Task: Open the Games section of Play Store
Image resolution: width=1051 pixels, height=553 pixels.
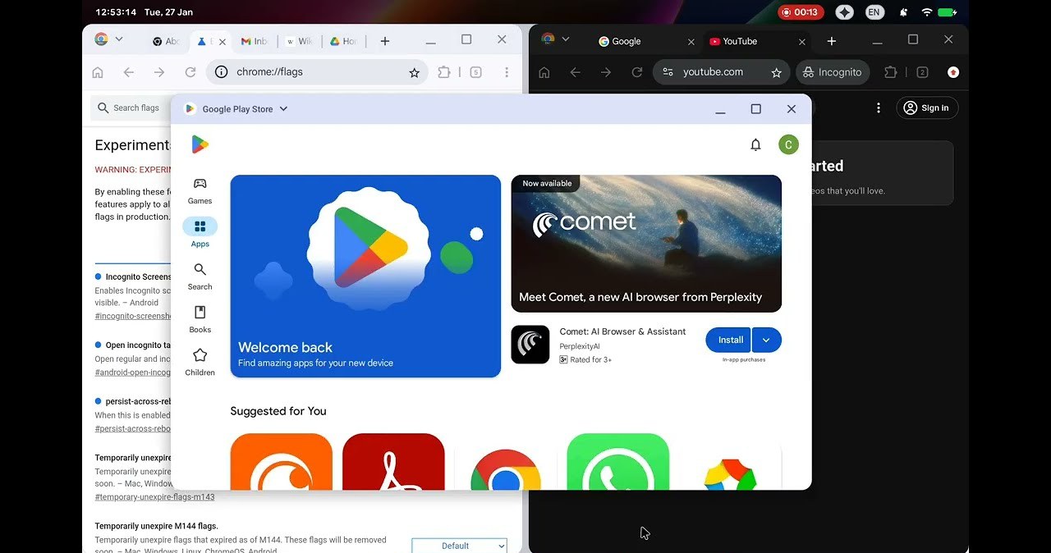Action: click(200, 190)
